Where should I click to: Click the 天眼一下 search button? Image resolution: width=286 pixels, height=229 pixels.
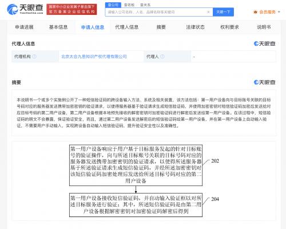click(x=223, y=12)
